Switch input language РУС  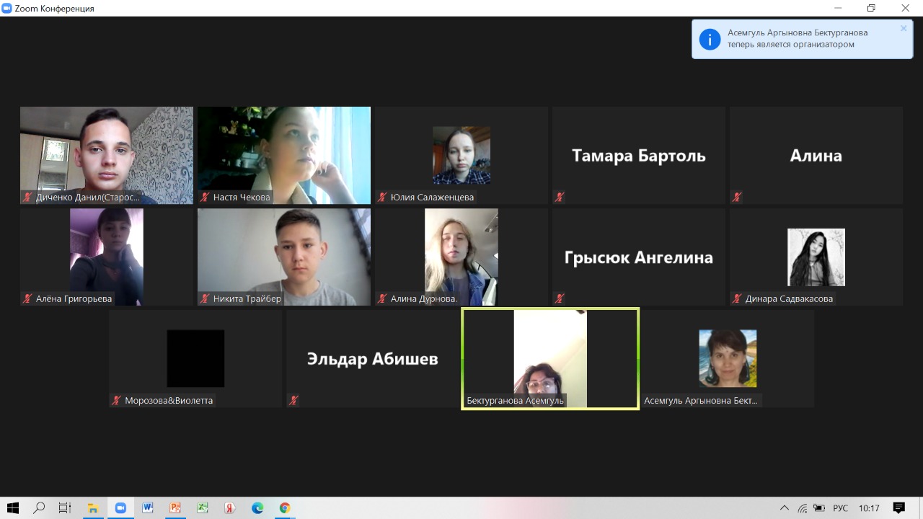pos(841,508)
